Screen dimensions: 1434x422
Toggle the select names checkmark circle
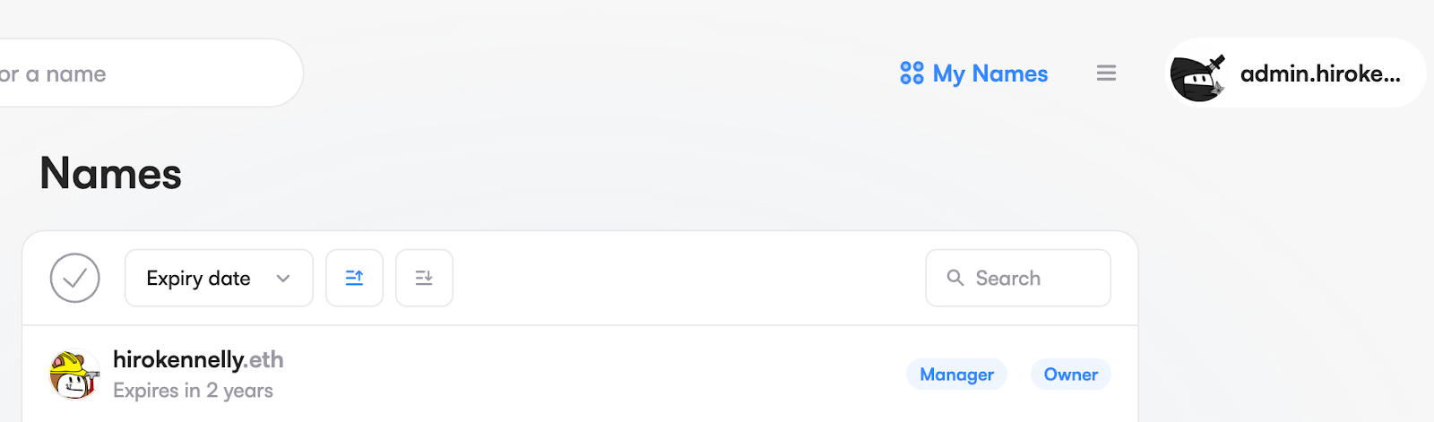click(x=75, y=279)
